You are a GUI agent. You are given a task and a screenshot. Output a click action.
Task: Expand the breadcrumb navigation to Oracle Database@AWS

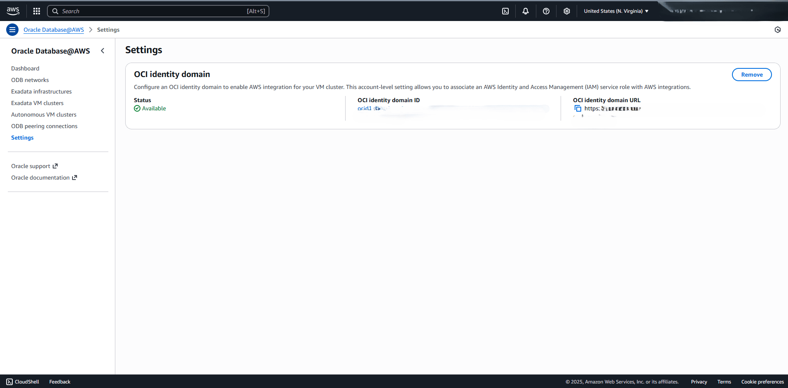click(x=54, y=30)
